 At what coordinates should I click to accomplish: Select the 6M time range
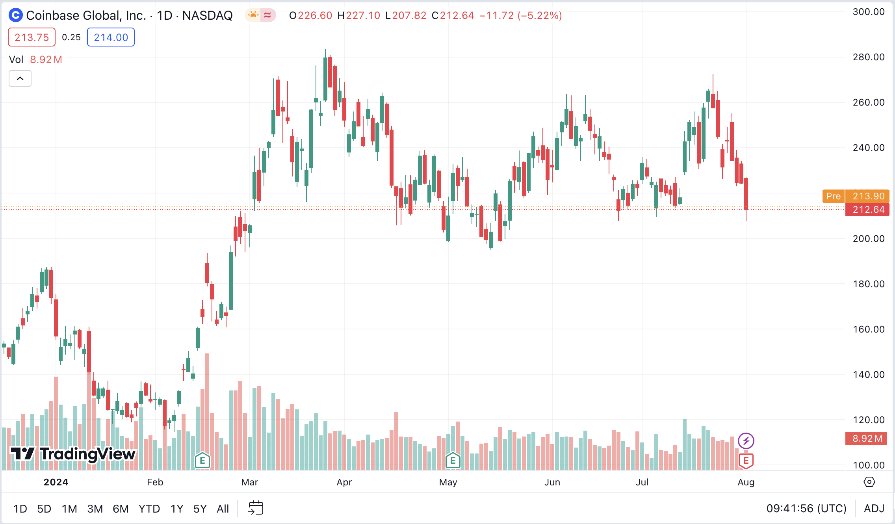[x=121, y=509]
